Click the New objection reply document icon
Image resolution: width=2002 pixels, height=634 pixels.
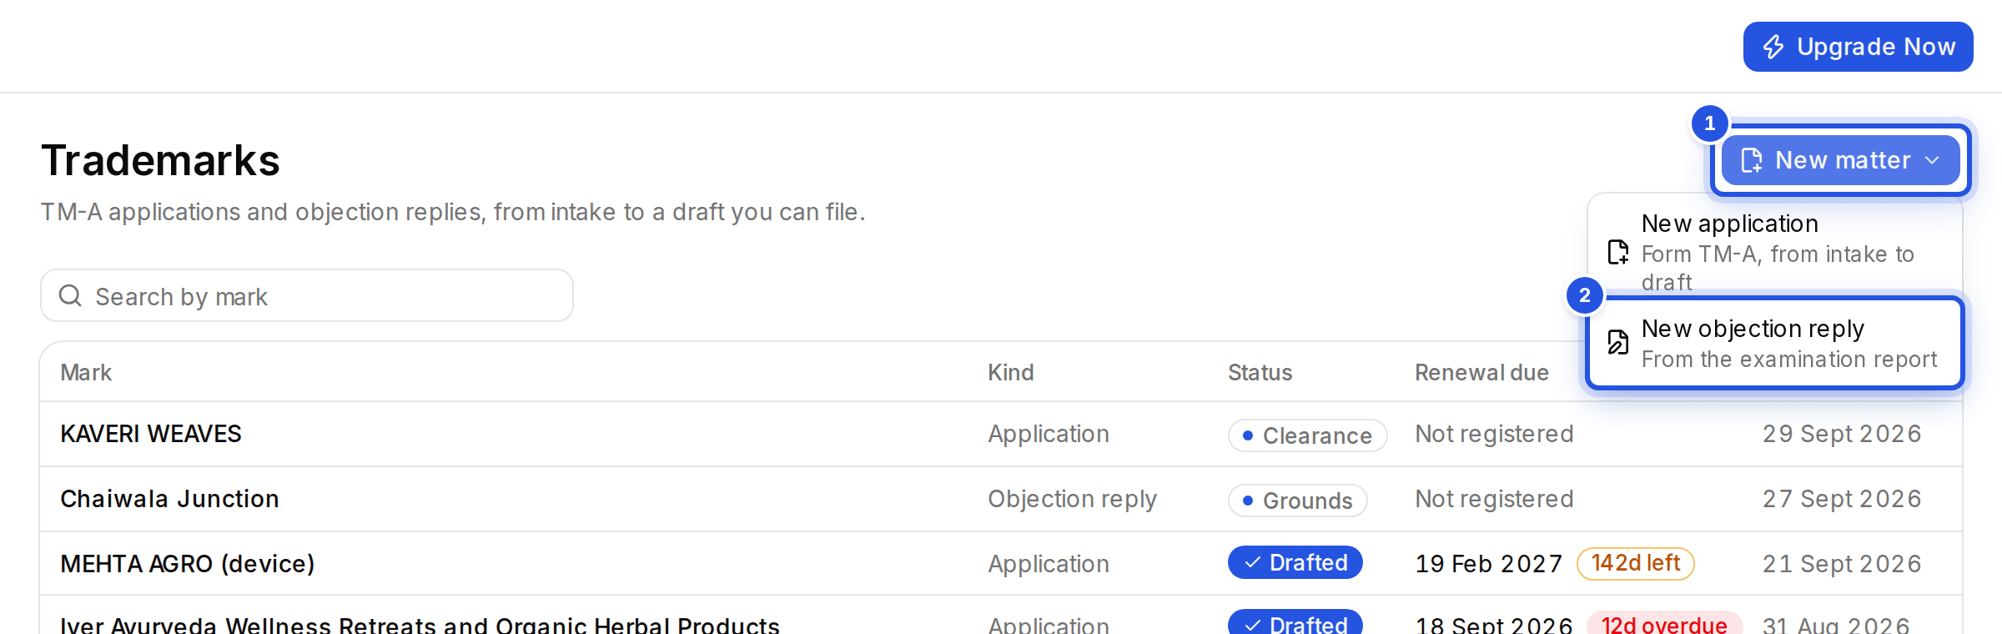point(1618,343)
